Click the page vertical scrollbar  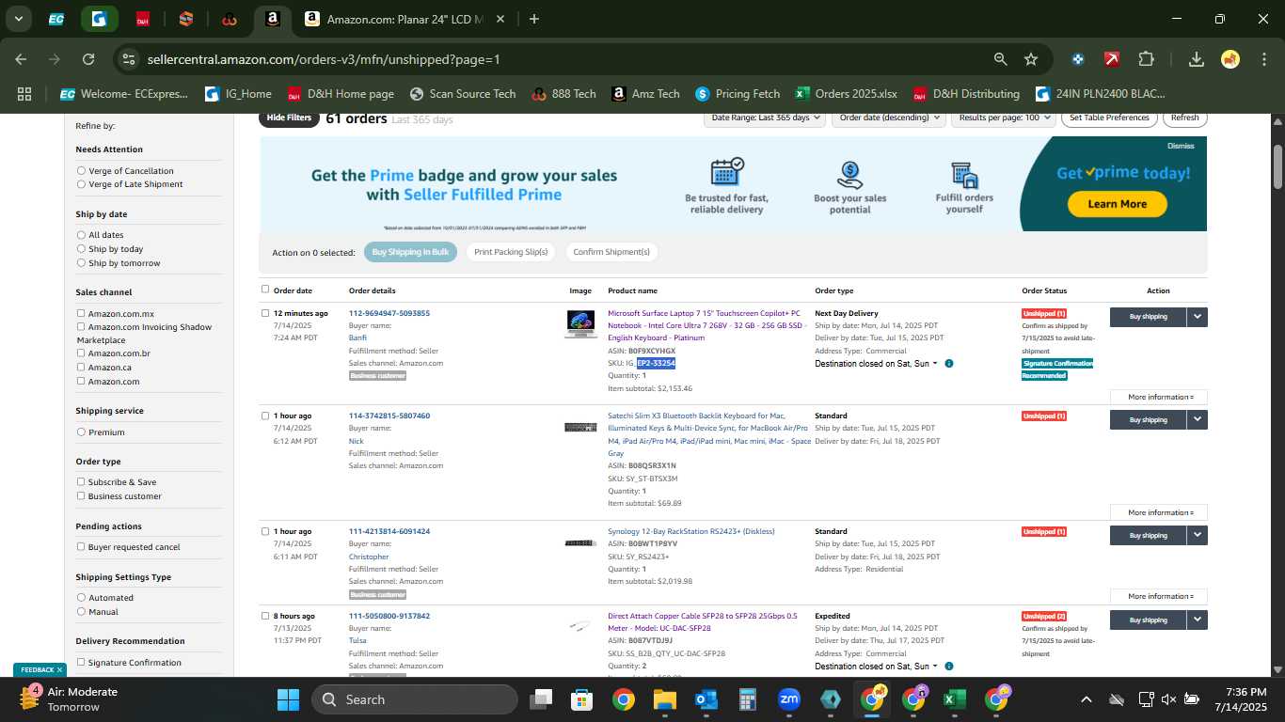(x=1277, y=166)
